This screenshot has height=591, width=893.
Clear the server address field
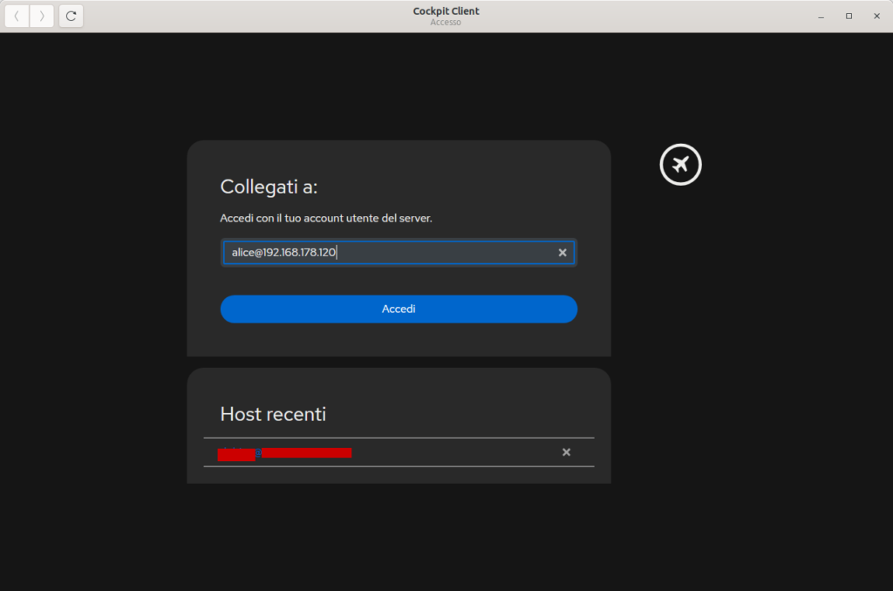coord(562,253)
